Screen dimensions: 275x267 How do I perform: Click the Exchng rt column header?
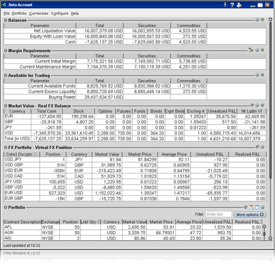tap(195, 111)
